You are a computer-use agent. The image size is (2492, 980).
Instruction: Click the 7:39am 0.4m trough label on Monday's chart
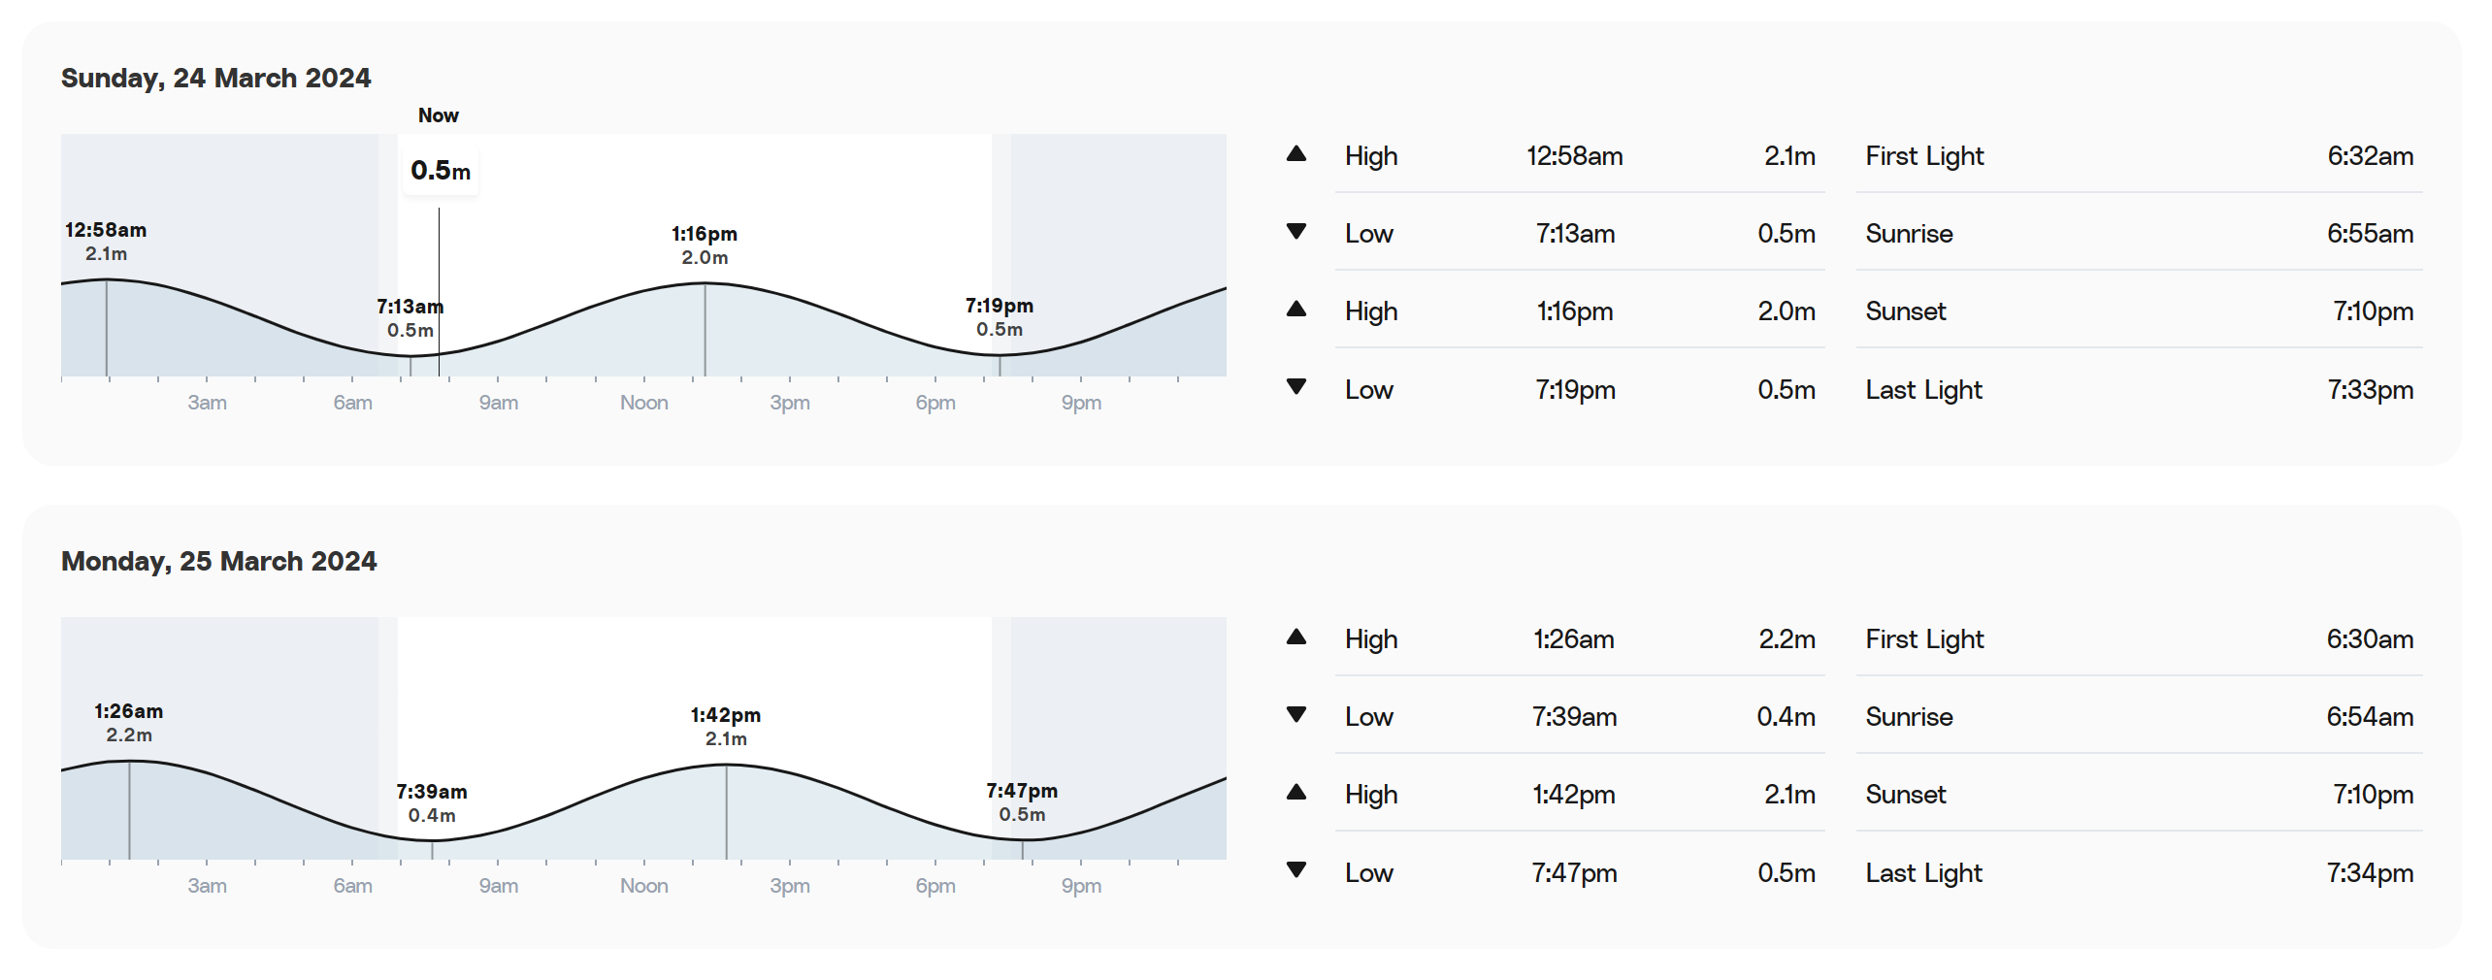coord(432,803)
